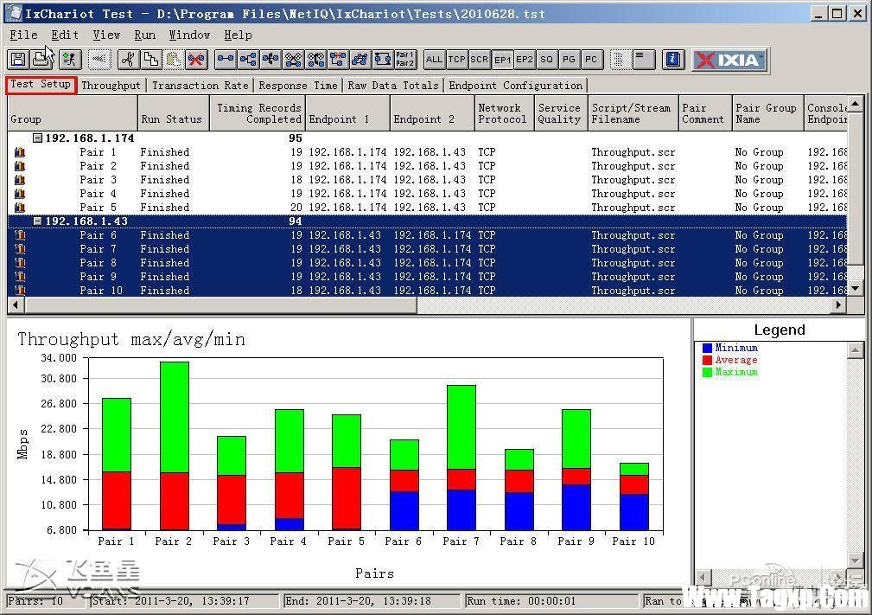
Task: Click the IXIA logo button
Action: tap(729, 60)
